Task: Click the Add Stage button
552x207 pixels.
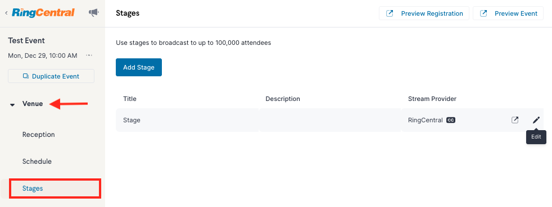Action: [x=139, y=67]
